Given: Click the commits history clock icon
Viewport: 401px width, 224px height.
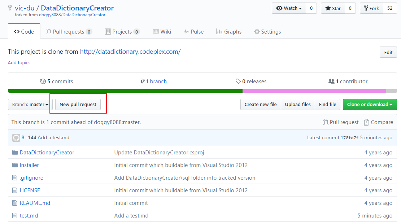Looking at the screenshot, I should click(43, 81).
